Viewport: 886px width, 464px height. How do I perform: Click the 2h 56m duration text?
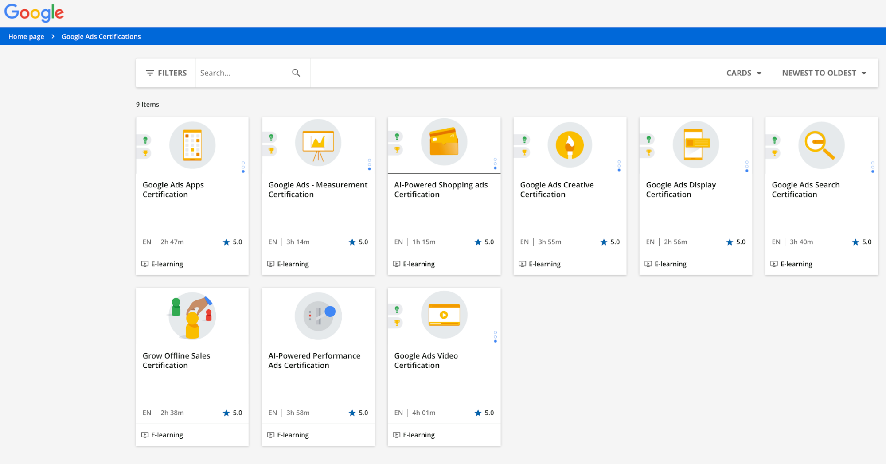(x=675, y=242)
